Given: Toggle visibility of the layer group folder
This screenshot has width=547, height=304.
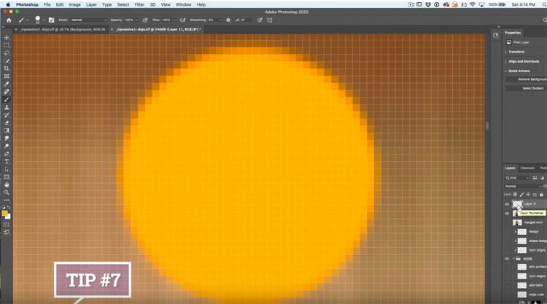Looking at the screenshot, I should point(507,259).
